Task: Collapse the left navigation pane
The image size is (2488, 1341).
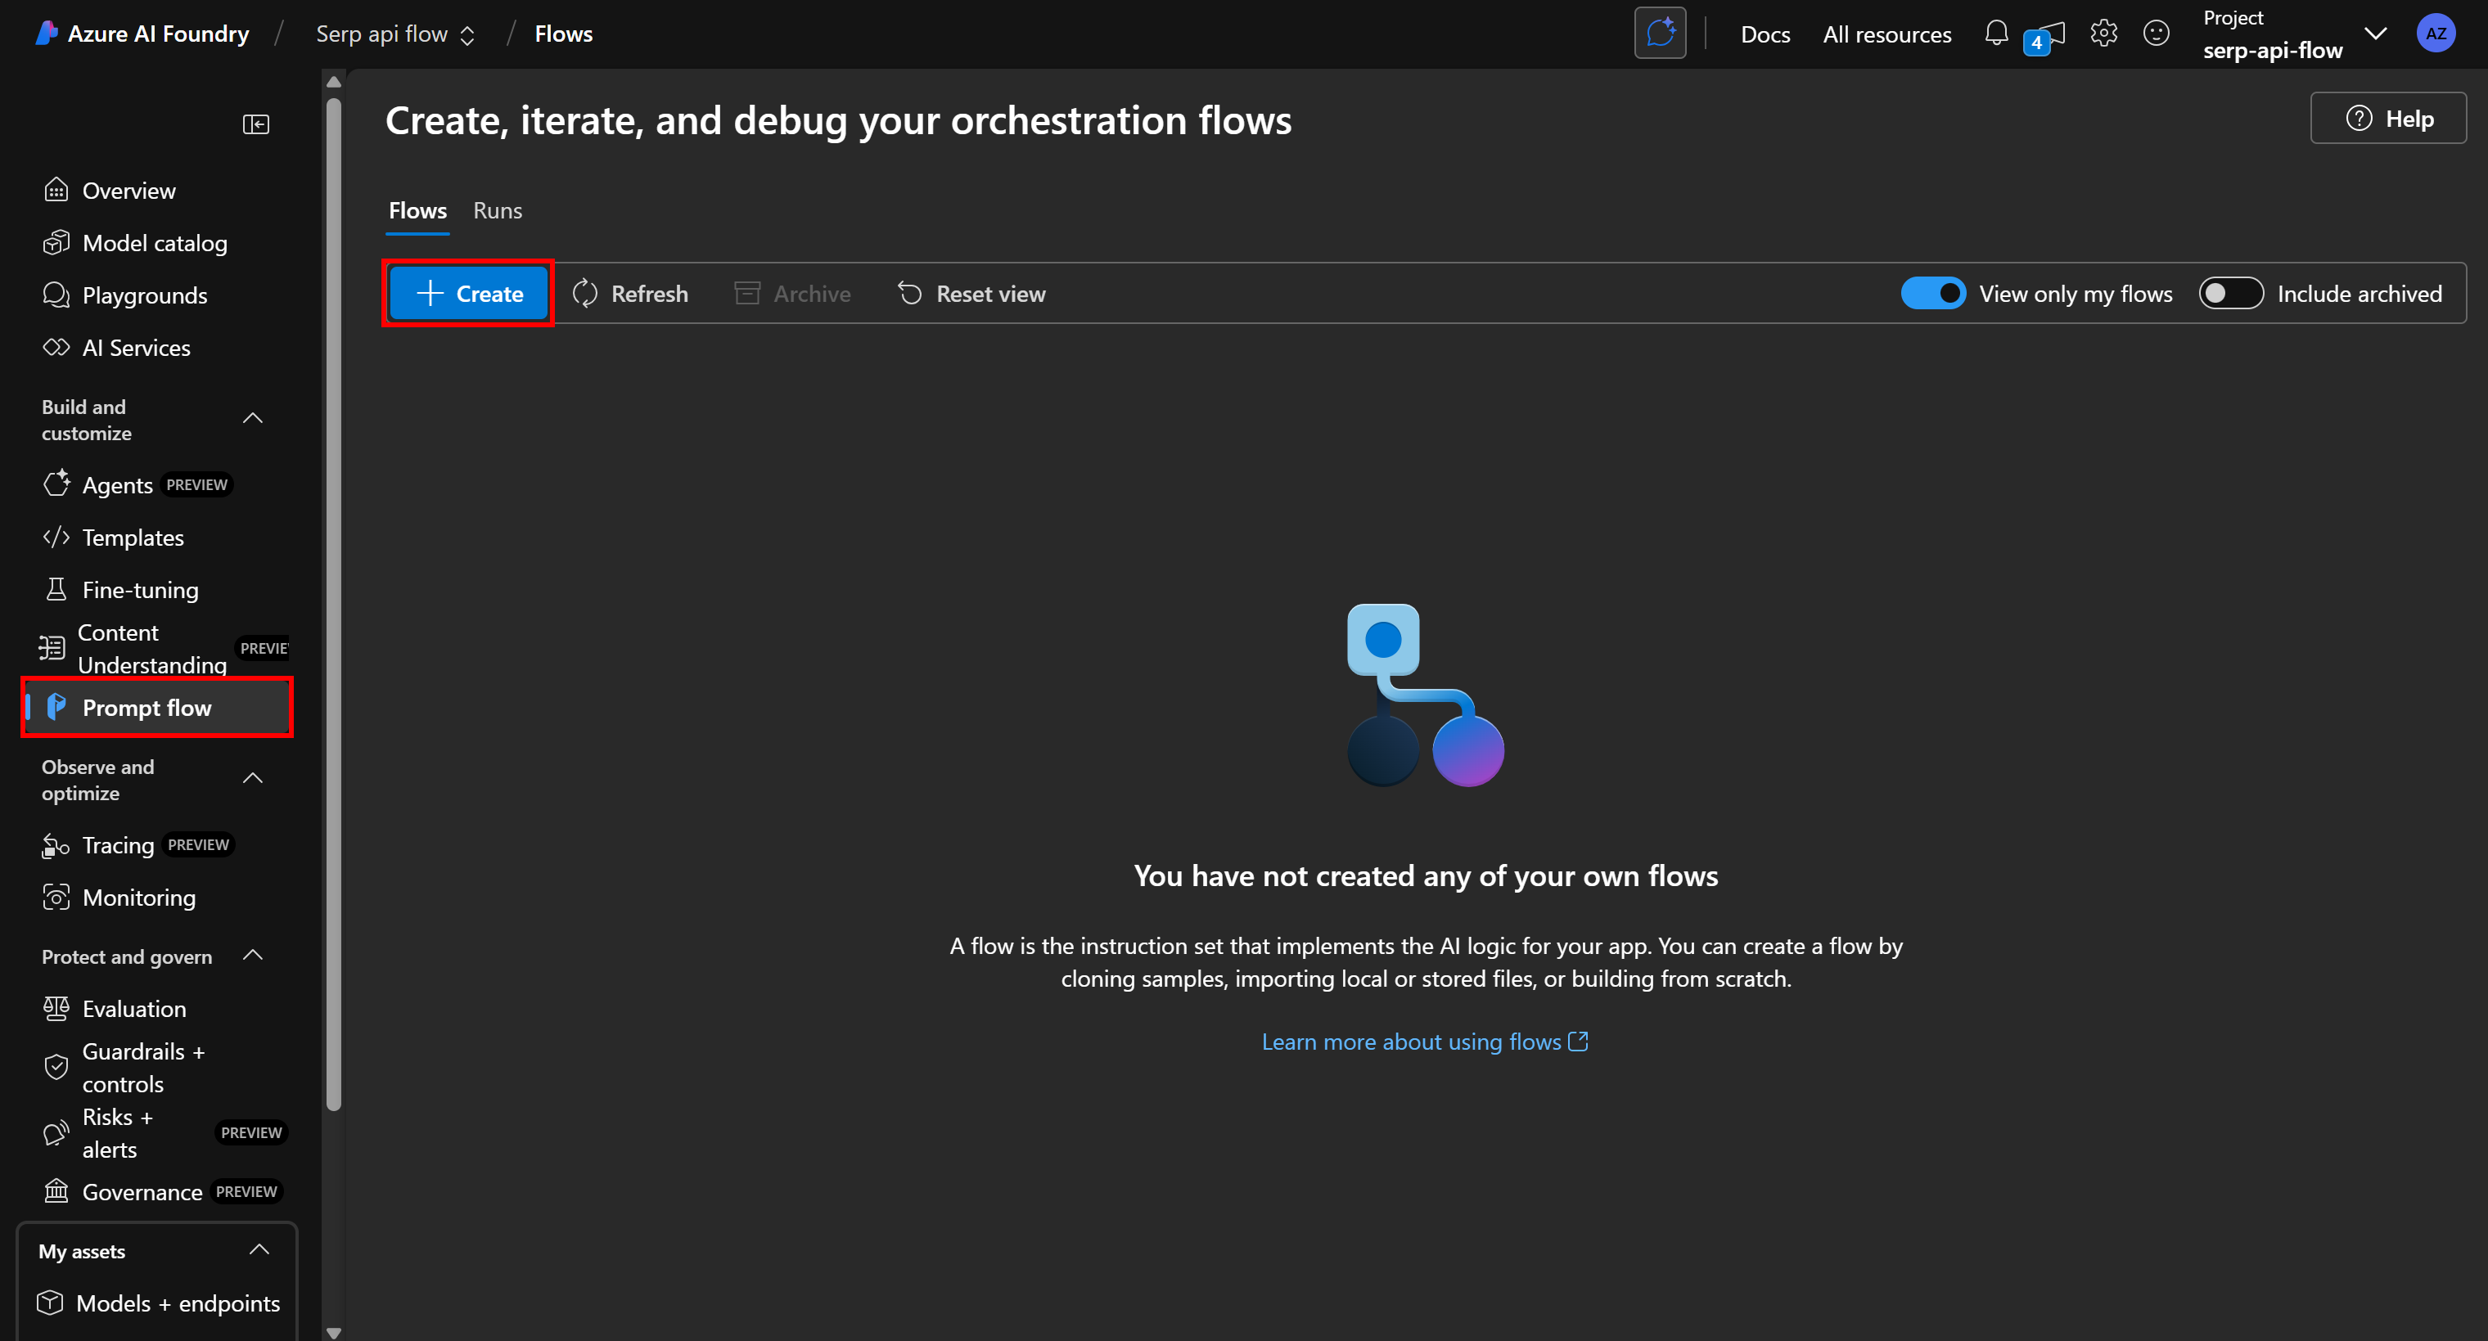Action: pyautogui.click(x=256, y=124)
